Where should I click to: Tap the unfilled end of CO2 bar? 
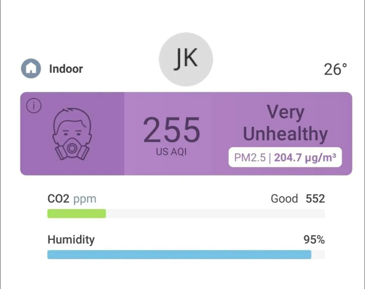point(215,214)
